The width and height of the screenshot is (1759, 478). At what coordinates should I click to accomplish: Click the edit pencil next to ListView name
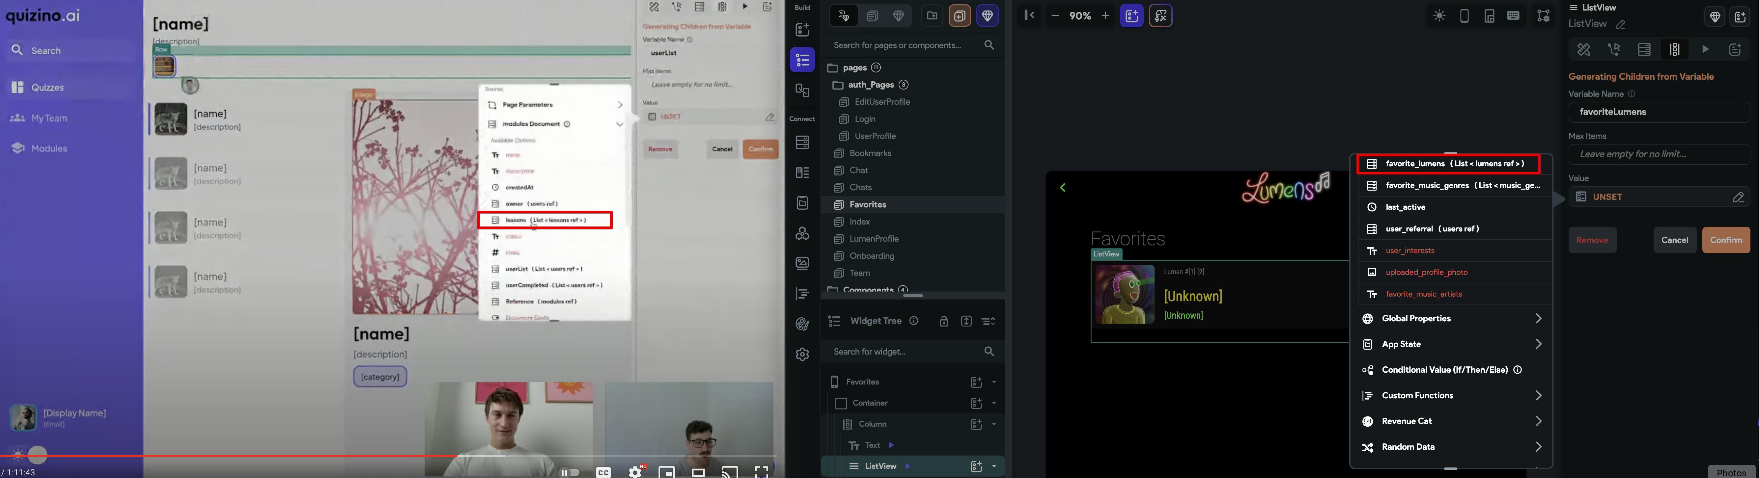click(1620, 25)
